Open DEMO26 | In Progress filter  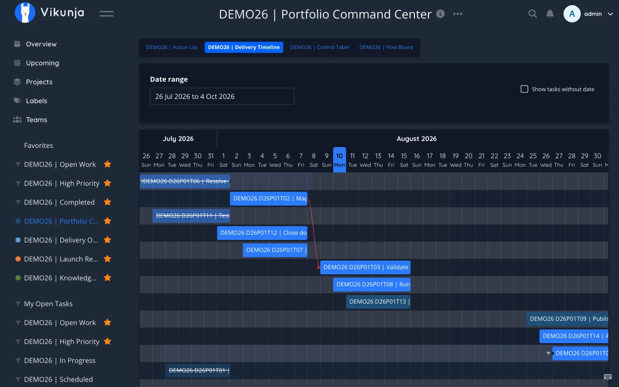coord(60,360)
